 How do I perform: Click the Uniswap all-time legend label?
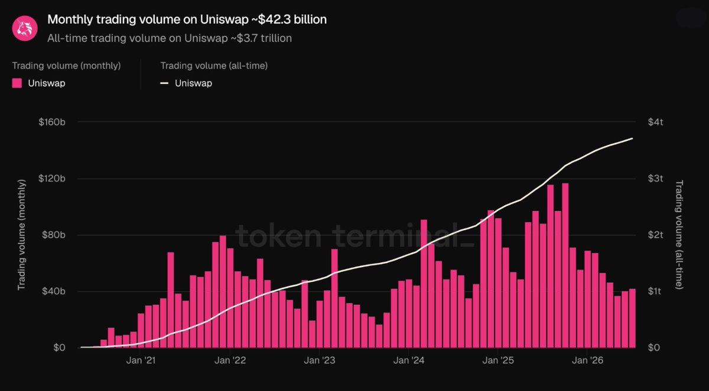pos(193,83)
